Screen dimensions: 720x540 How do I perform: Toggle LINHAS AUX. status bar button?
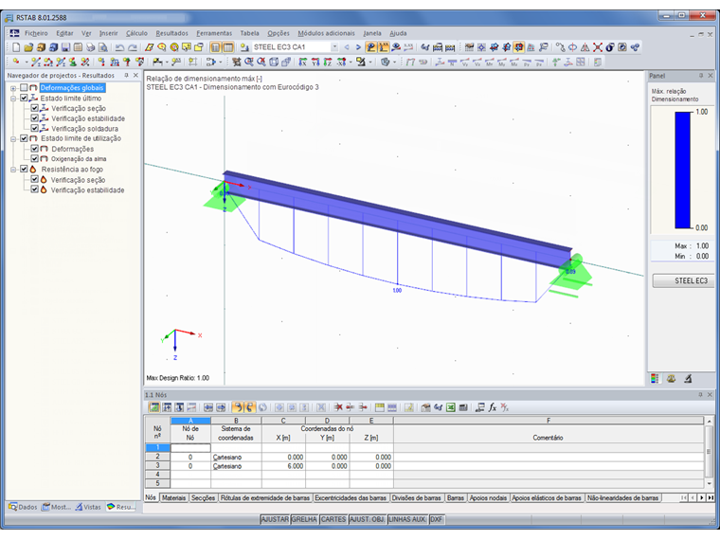pyautogui.click(x=406, y=519)
